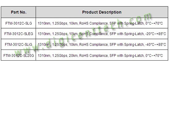Click the FTM-3012C-SLiG product description text
The width and height of the screenshot is (169, 123).
tap(102, 45)
